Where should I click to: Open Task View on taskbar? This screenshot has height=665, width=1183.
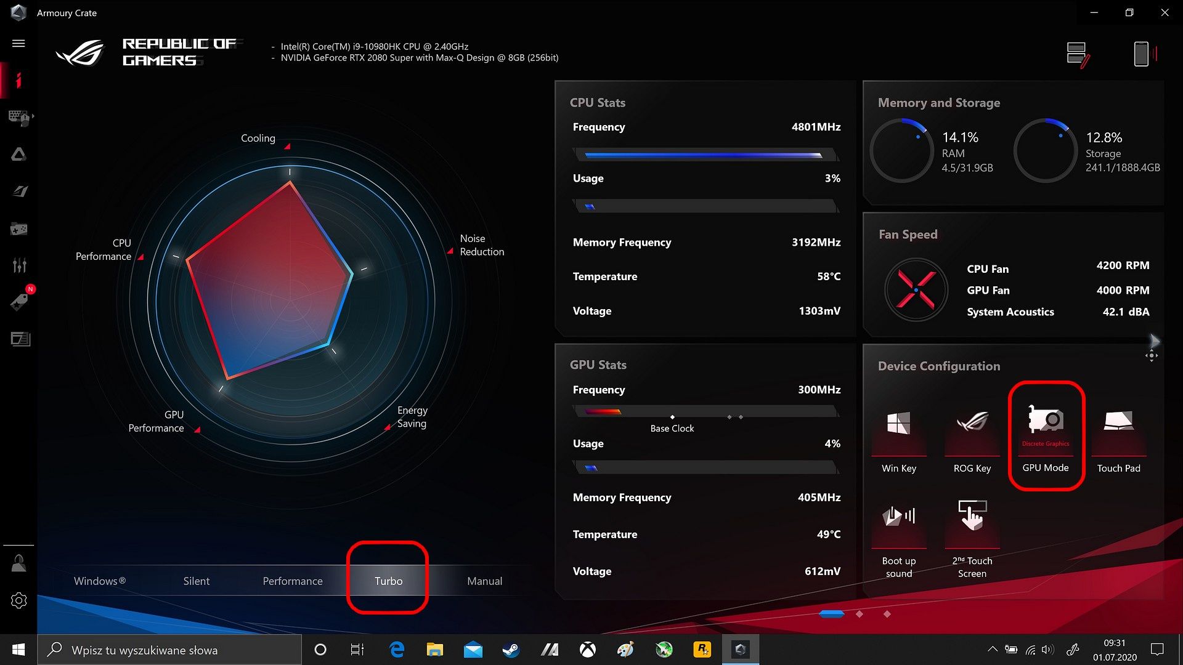(357, 650)
